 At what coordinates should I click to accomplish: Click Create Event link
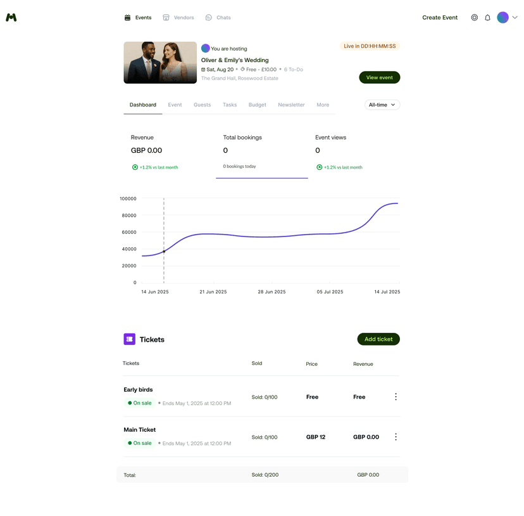(x=440, y=18)
